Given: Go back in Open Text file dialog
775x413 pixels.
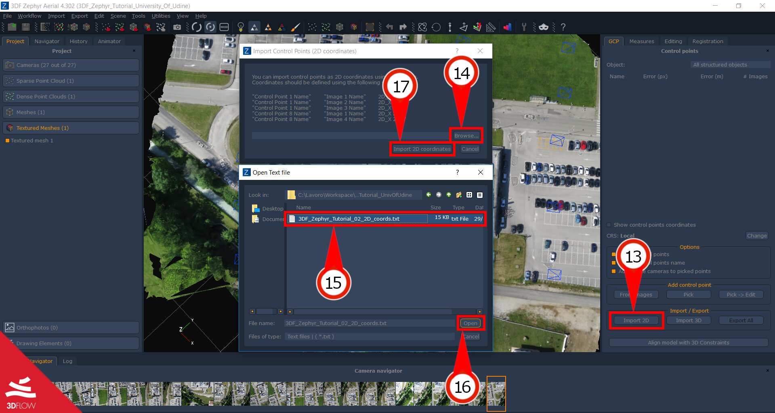Looking at the screenshot, I should click(x=428, y=195).
